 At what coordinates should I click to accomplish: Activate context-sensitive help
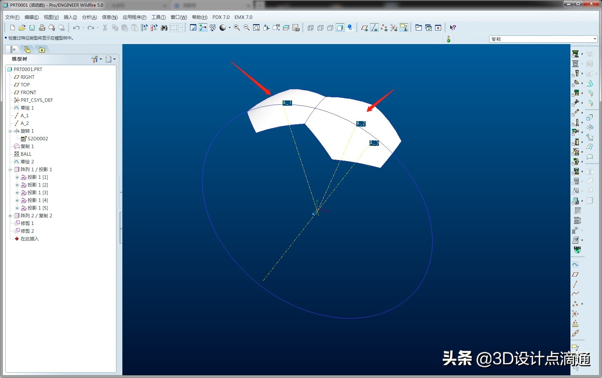point(452,27)
